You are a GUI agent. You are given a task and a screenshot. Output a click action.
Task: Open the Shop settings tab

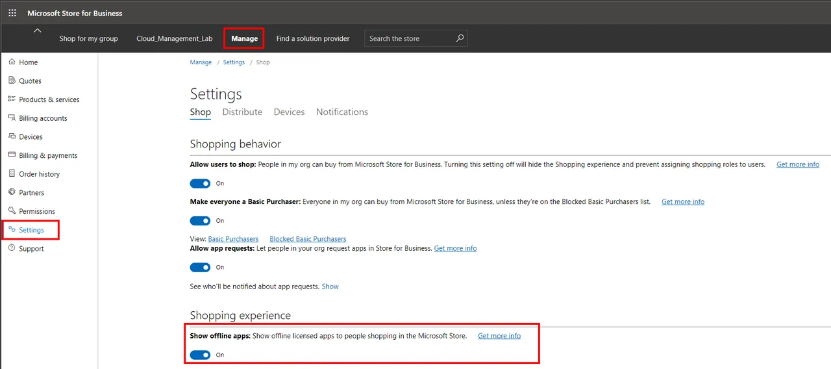point(201,112)
